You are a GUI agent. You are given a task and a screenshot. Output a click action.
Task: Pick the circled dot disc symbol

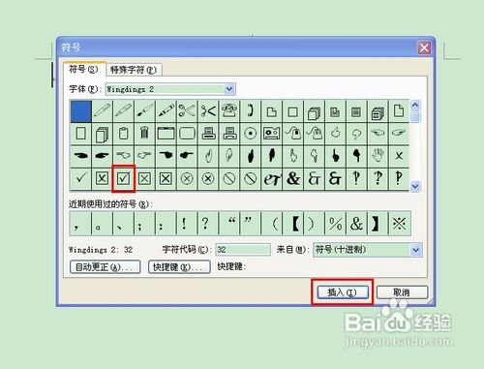tap(250, 133)
